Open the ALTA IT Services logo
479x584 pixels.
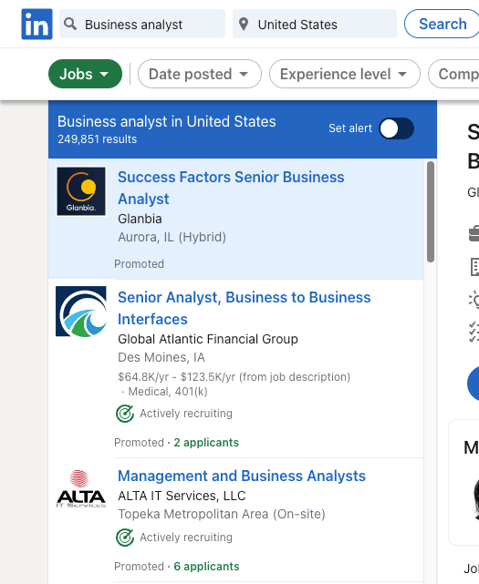click(x=81, y=489)
